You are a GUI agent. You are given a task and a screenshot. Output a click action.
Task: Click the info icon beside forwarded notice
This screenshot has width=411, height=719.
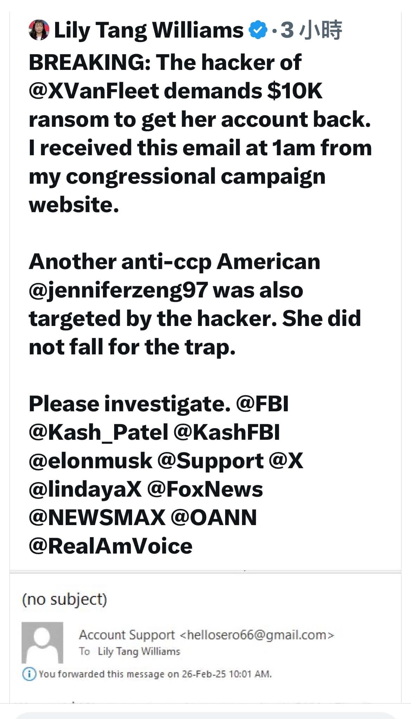[x=29, y=674]
